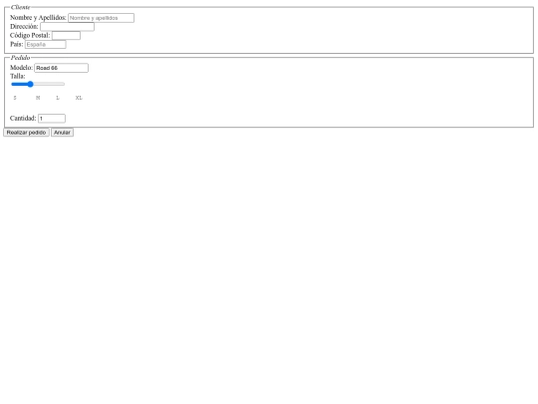Click the Nombre y Apellidos label
Screen dimensions: 538x404
coord(38,18)
